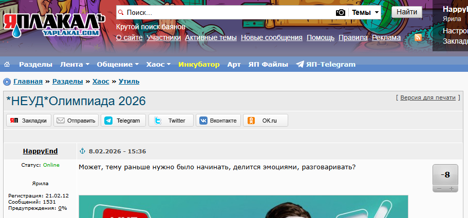Open Арт section
This screenshot has height=218, width=468.
(234, 64)
